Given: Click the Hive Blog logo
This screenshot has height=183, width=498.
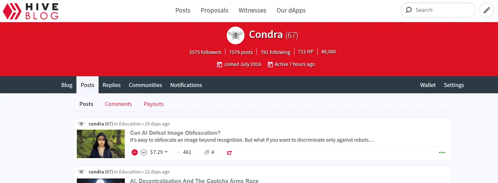Looking at the screenshot, I should (x=31, y=11).
